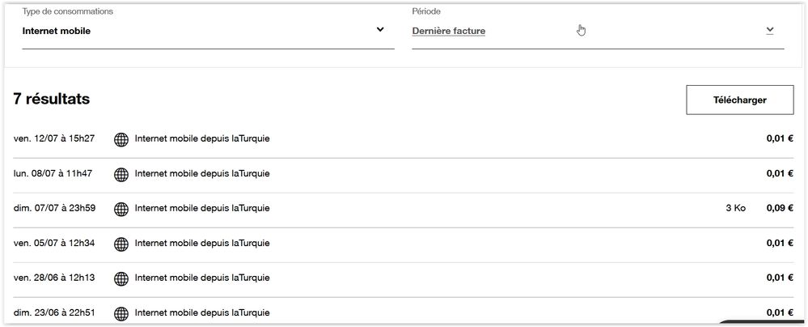
Task: Click globe icon for 08/07 11h47 entry
Action: coord(121,174)
